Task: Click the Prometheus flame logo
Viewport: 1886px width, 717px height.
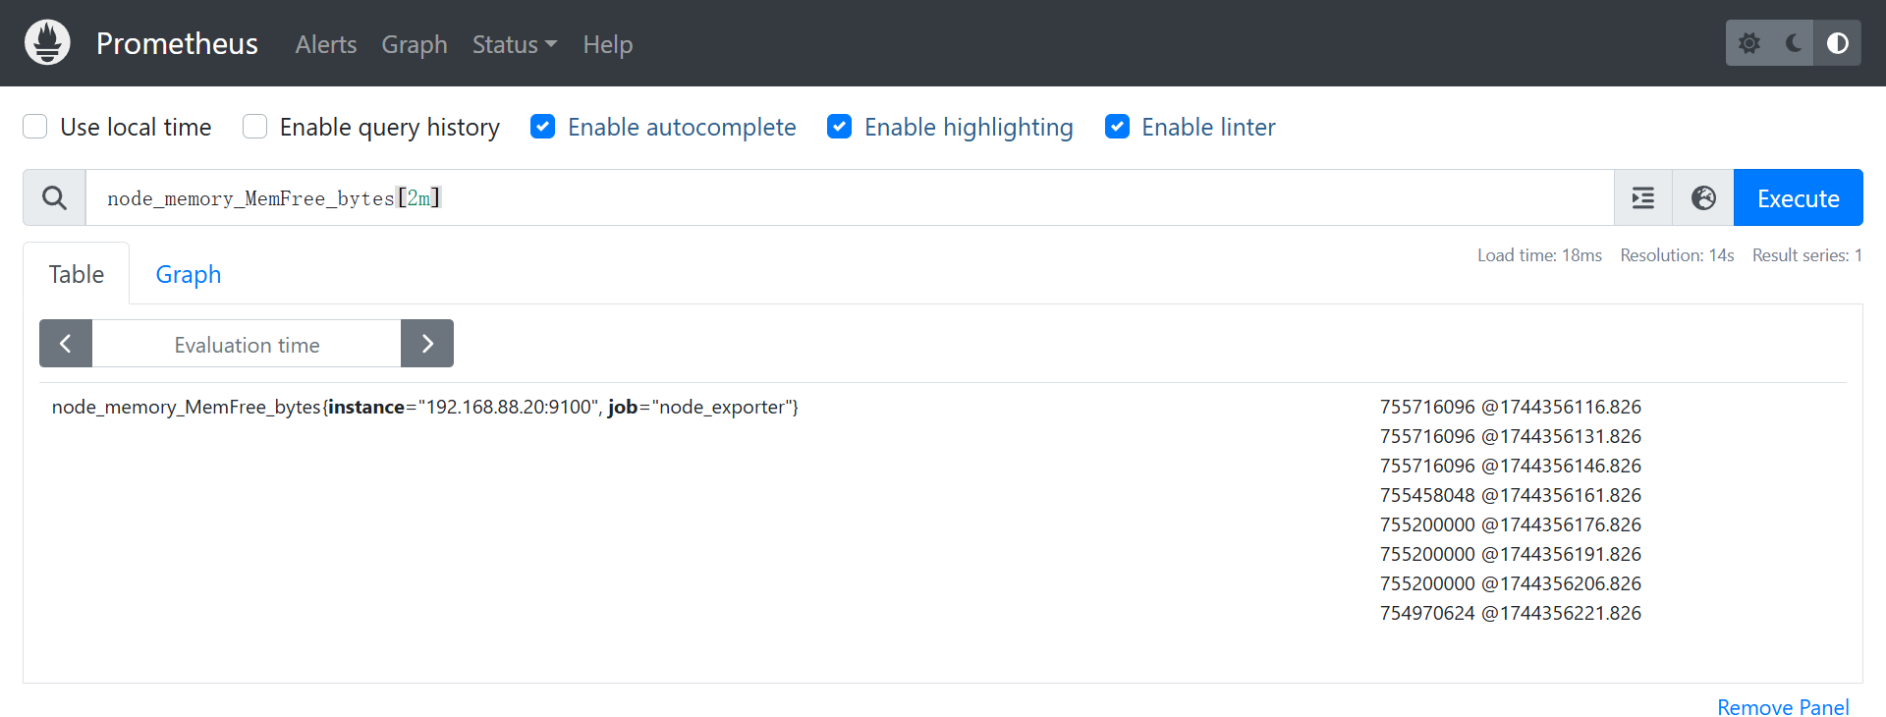Action: point(47,43)
